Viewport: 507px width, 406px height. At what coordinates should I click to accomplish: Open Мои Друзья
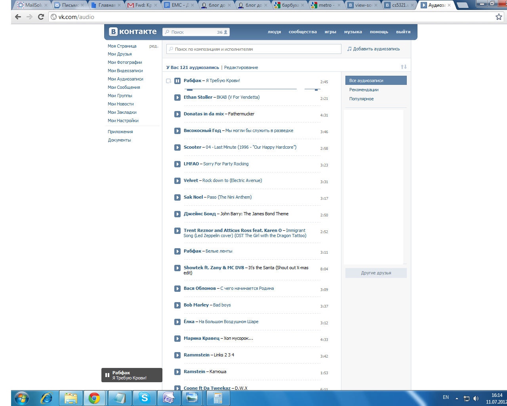coord(120,54)
